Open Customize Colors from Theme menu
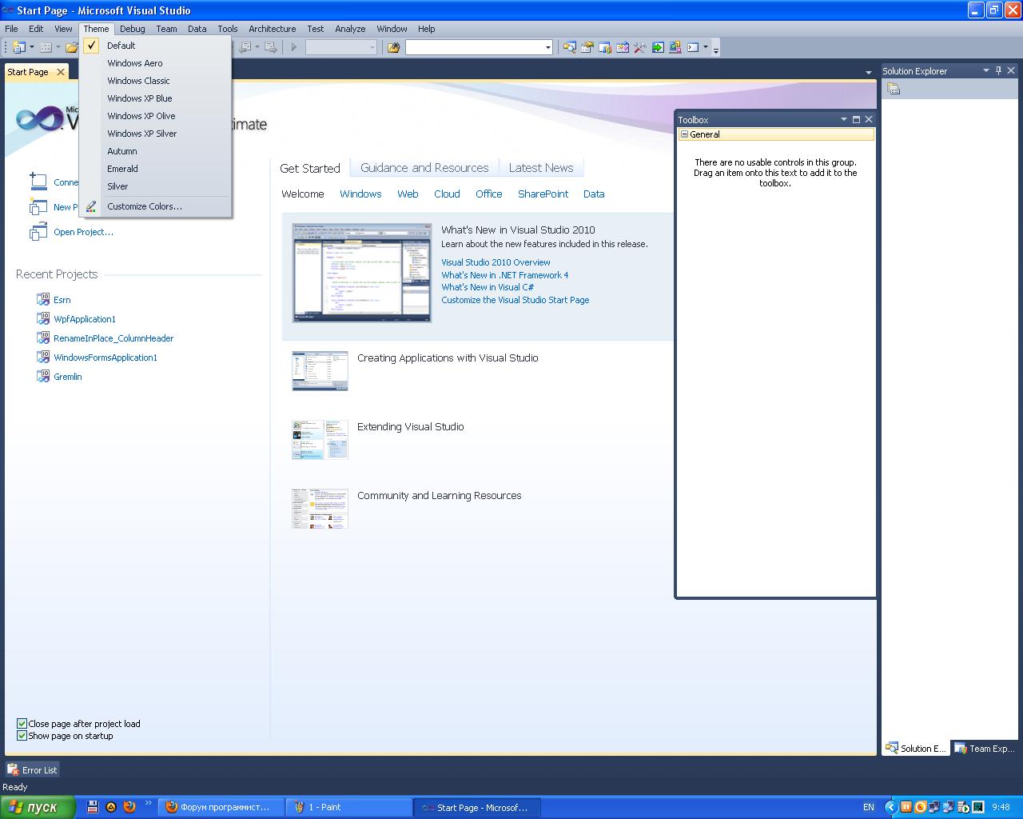Viewport: 1023px width, 819px height. click(x=145, y=206)
